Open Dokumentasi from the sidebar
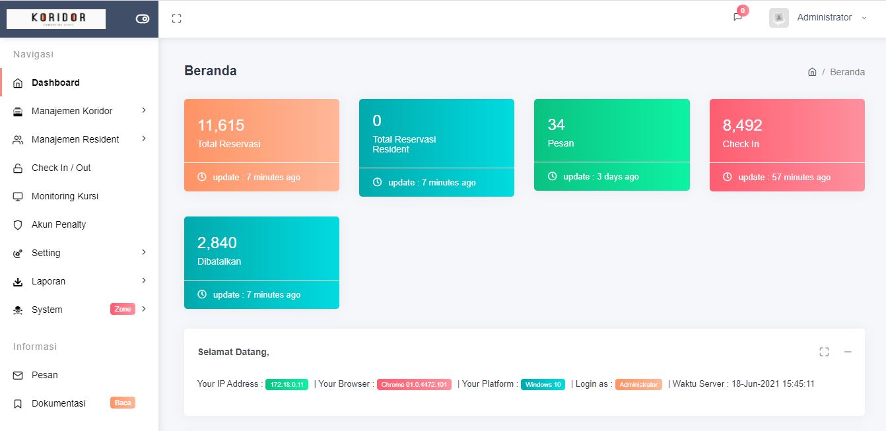The image size is (886, 431). (59, 403)
